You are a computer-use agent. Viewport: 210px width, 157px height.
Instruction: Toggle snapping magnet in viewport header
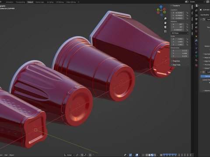pos(82,155)
